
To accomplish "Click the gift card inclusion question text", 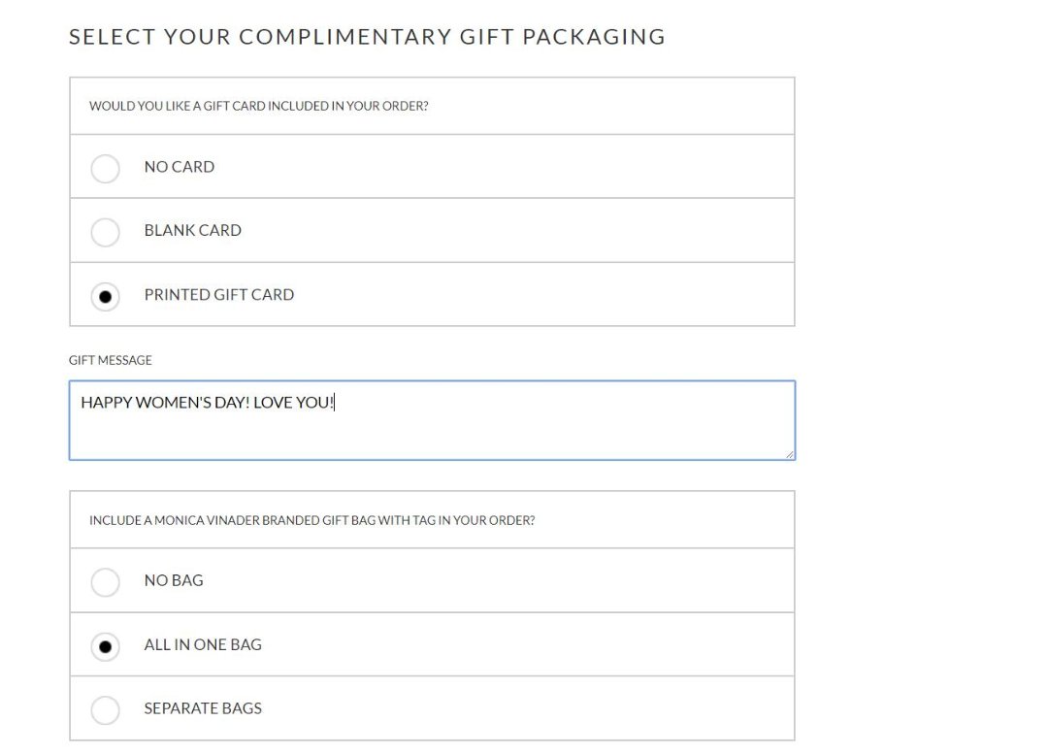I will click(x=259, y=107).
